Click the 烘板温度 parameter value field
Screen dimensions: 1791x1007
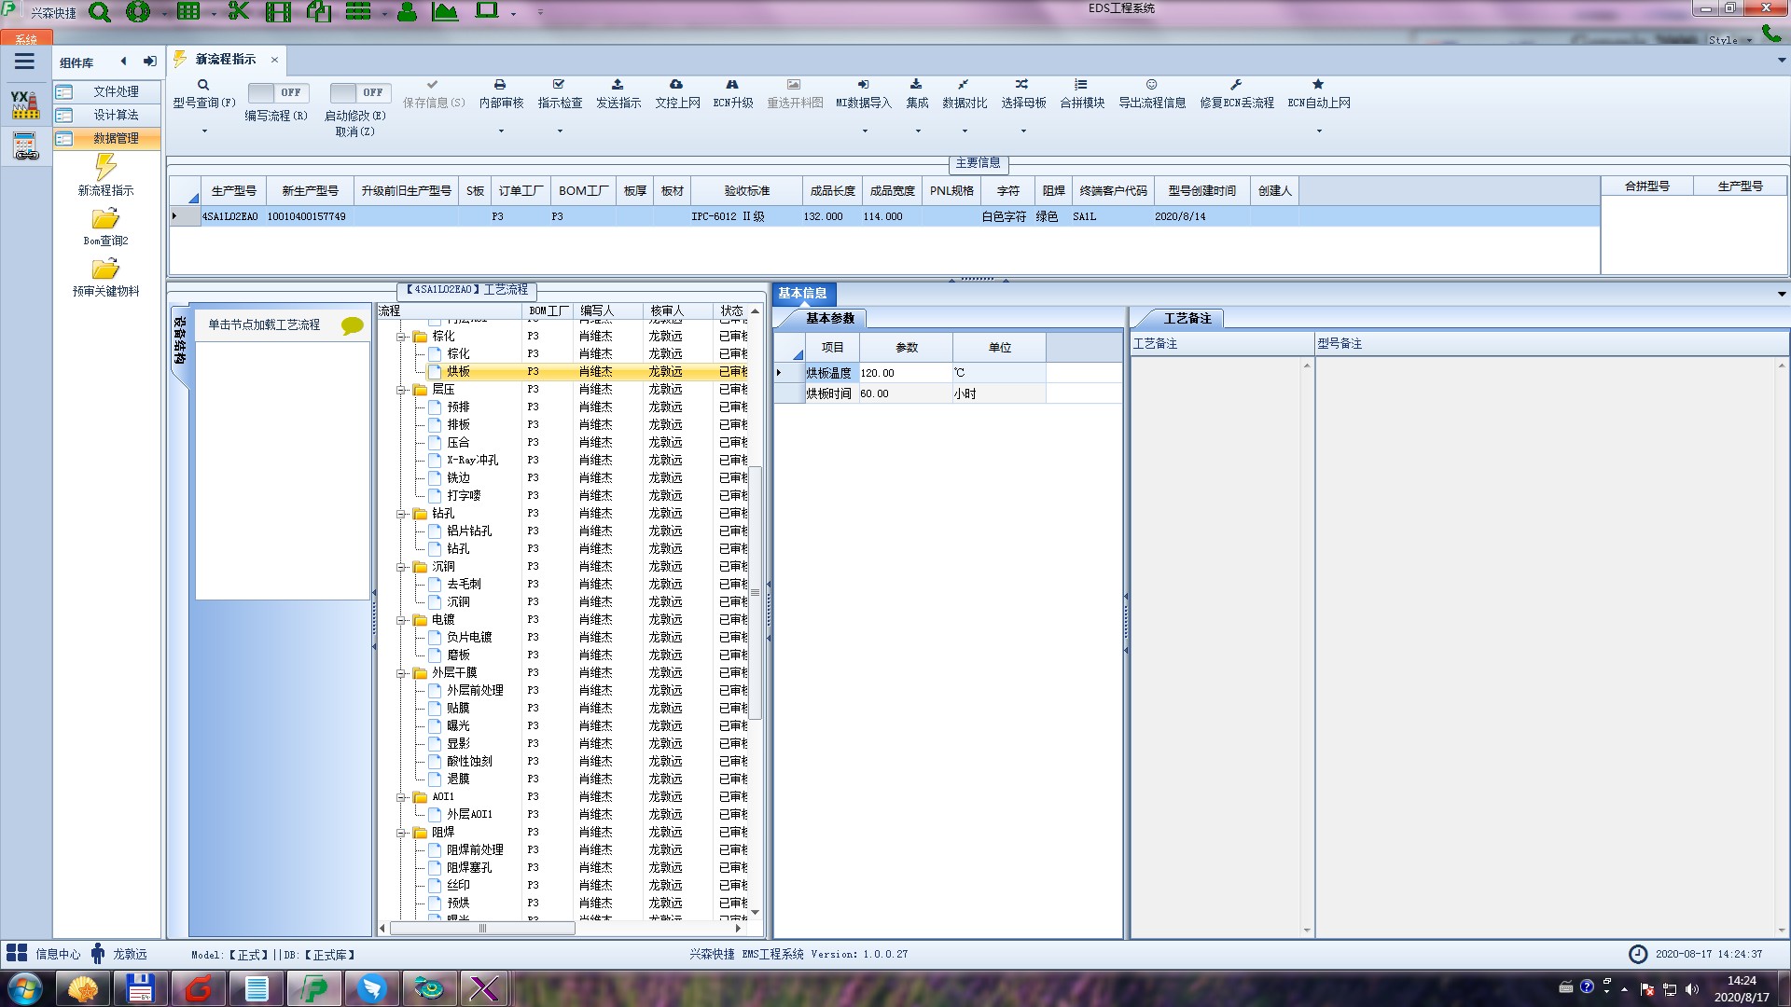(x=903, y=373)
